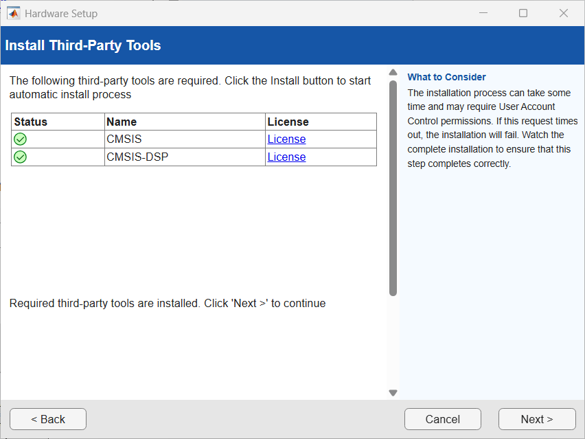Click the 'What to Consider' heading
The width and height of the screenshot is (585, 439).
[446, 77]
